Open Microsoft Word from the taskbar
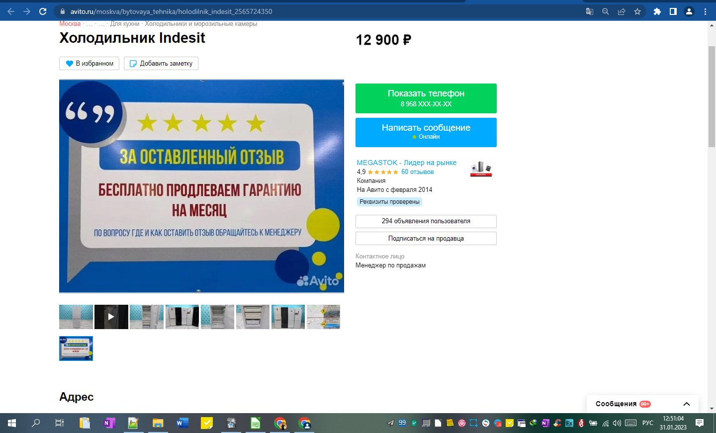 182,423
